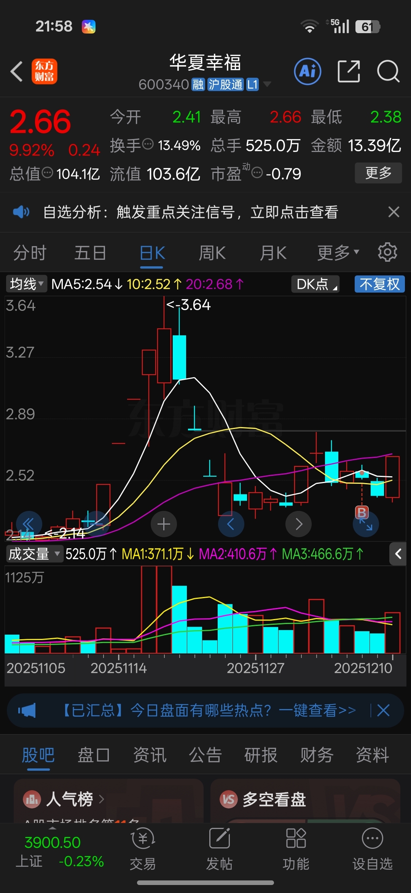This screenshot has width=411, height=893.
Task: Move chart cursor left with arrow
Action: click(x=231, y=524)
